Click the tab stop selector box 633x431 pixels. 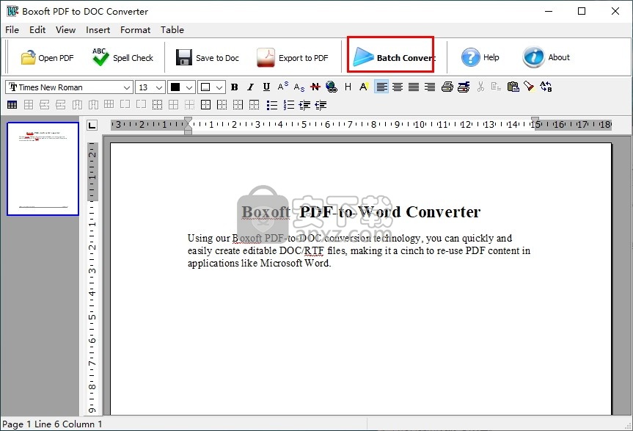click(x=92, y=126)
